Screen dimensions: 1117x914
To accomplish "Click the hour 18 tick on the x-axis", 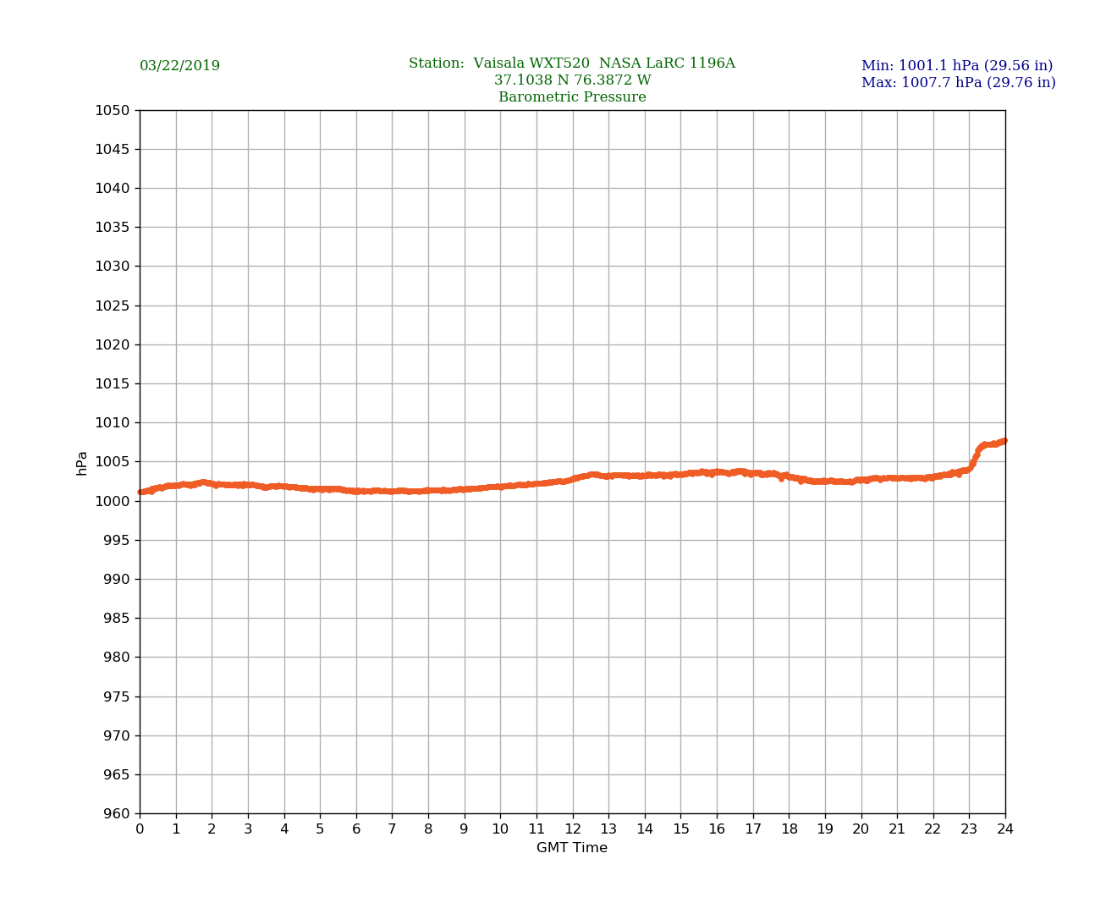I will point(789,829).
